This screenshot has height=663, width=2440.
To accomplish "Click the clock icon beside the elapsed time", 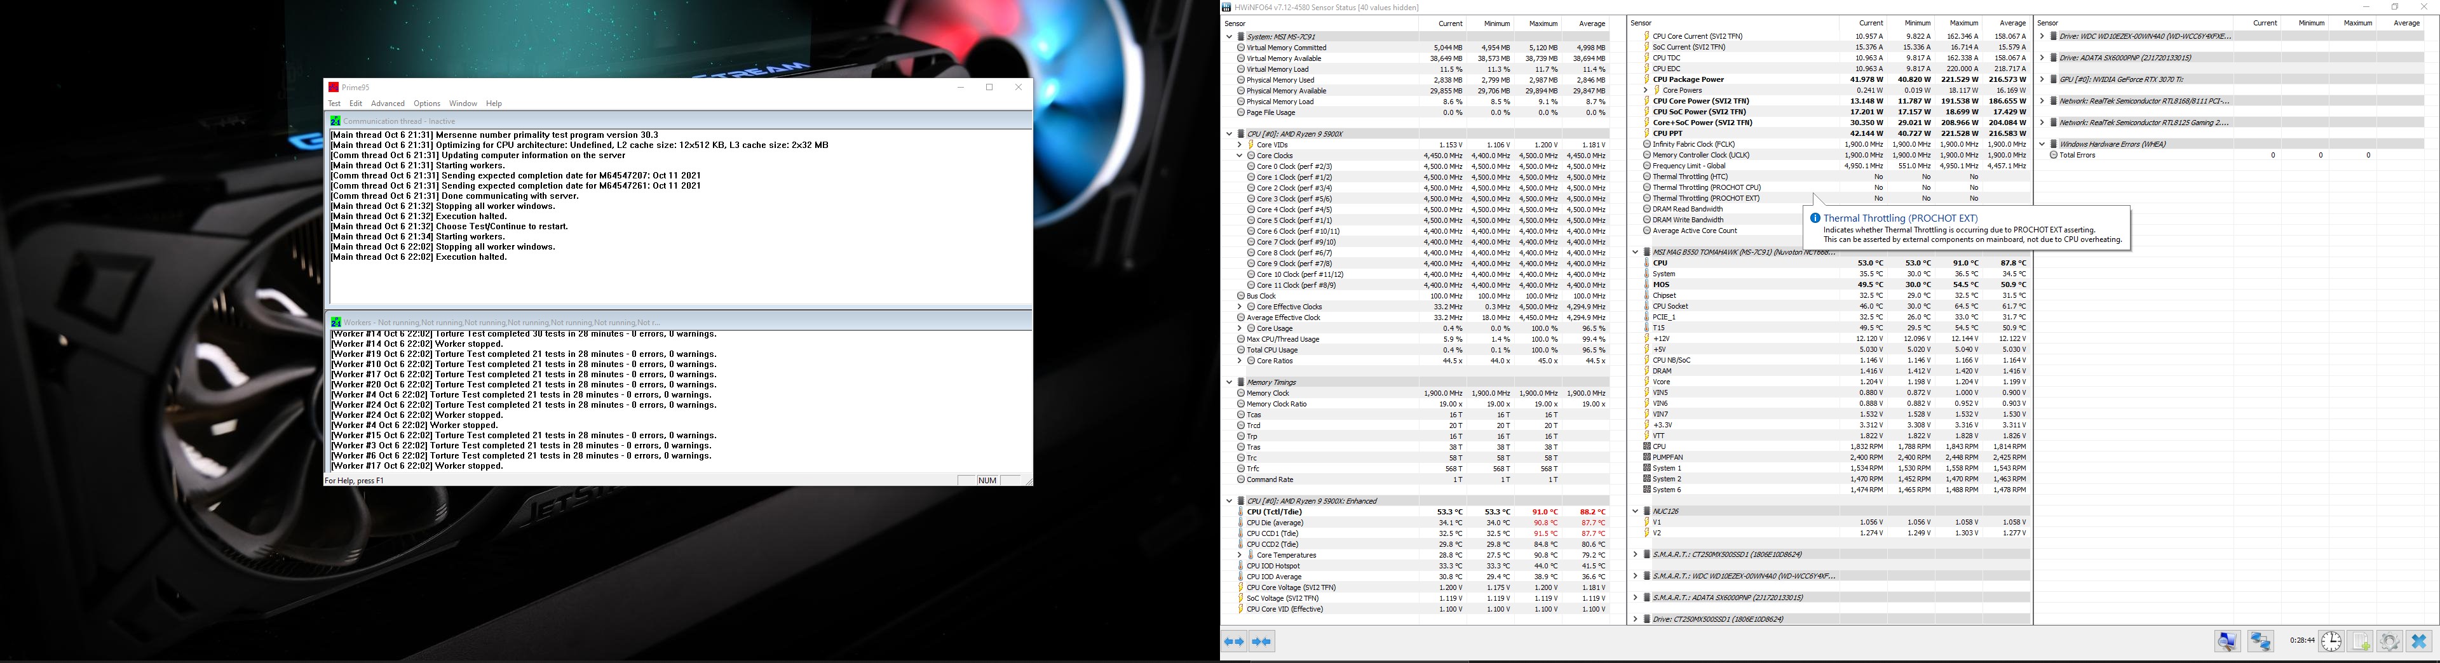I will 2330,641.
